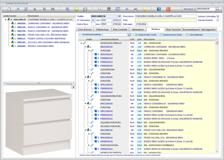Click the icon between delete and save

tap(44, 9)
